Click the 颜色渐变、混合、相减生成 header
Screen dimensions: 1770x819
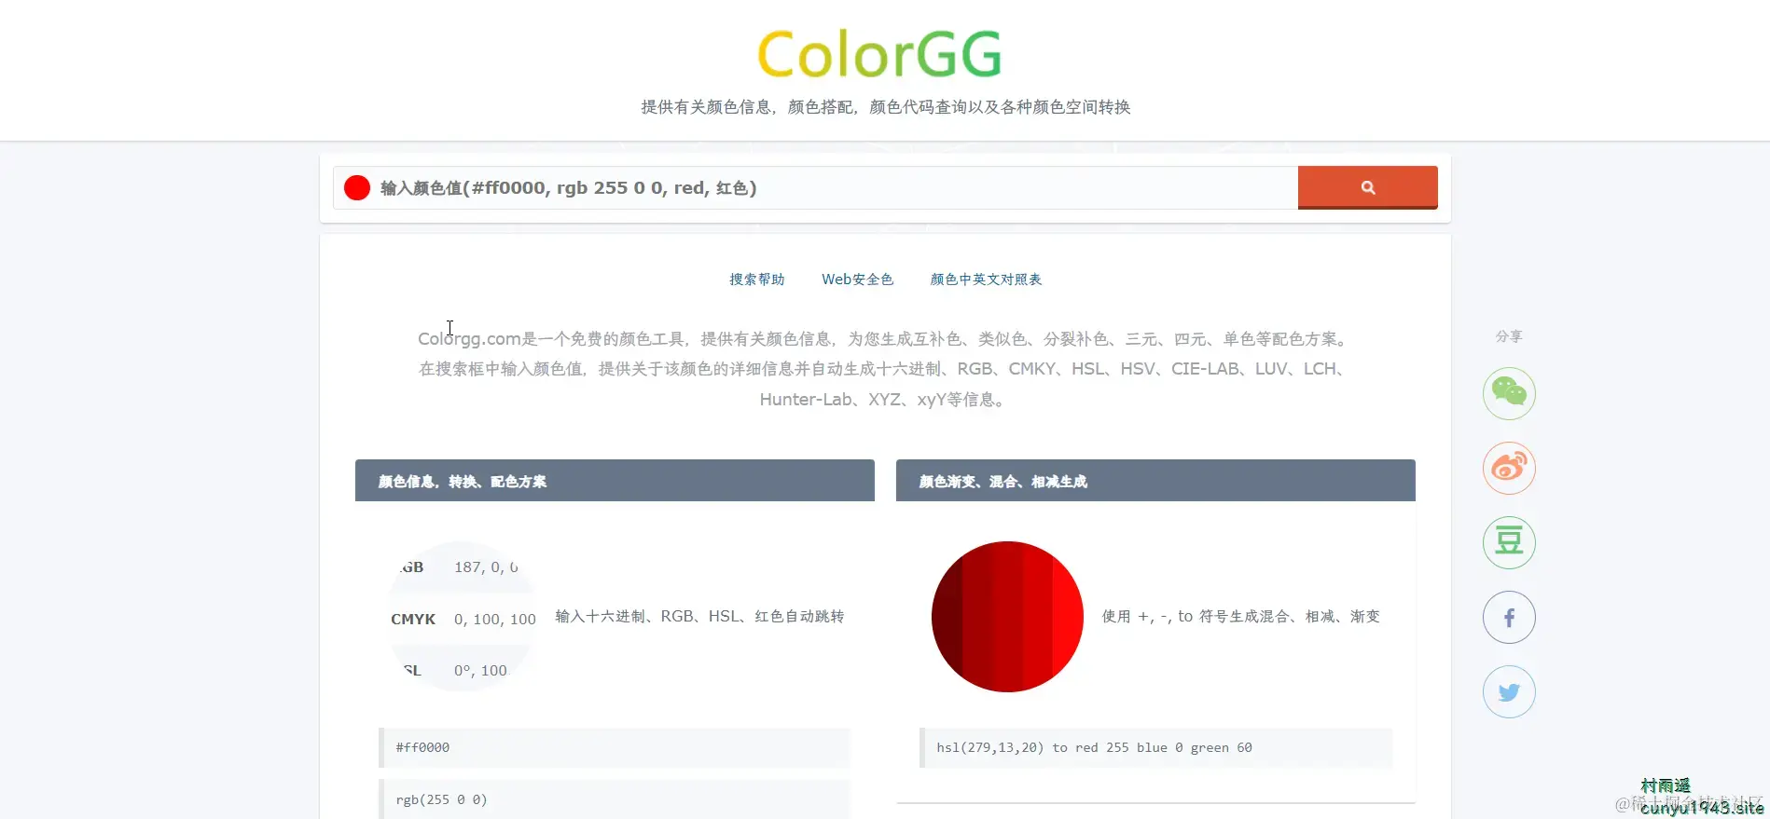click(1155, 481)
